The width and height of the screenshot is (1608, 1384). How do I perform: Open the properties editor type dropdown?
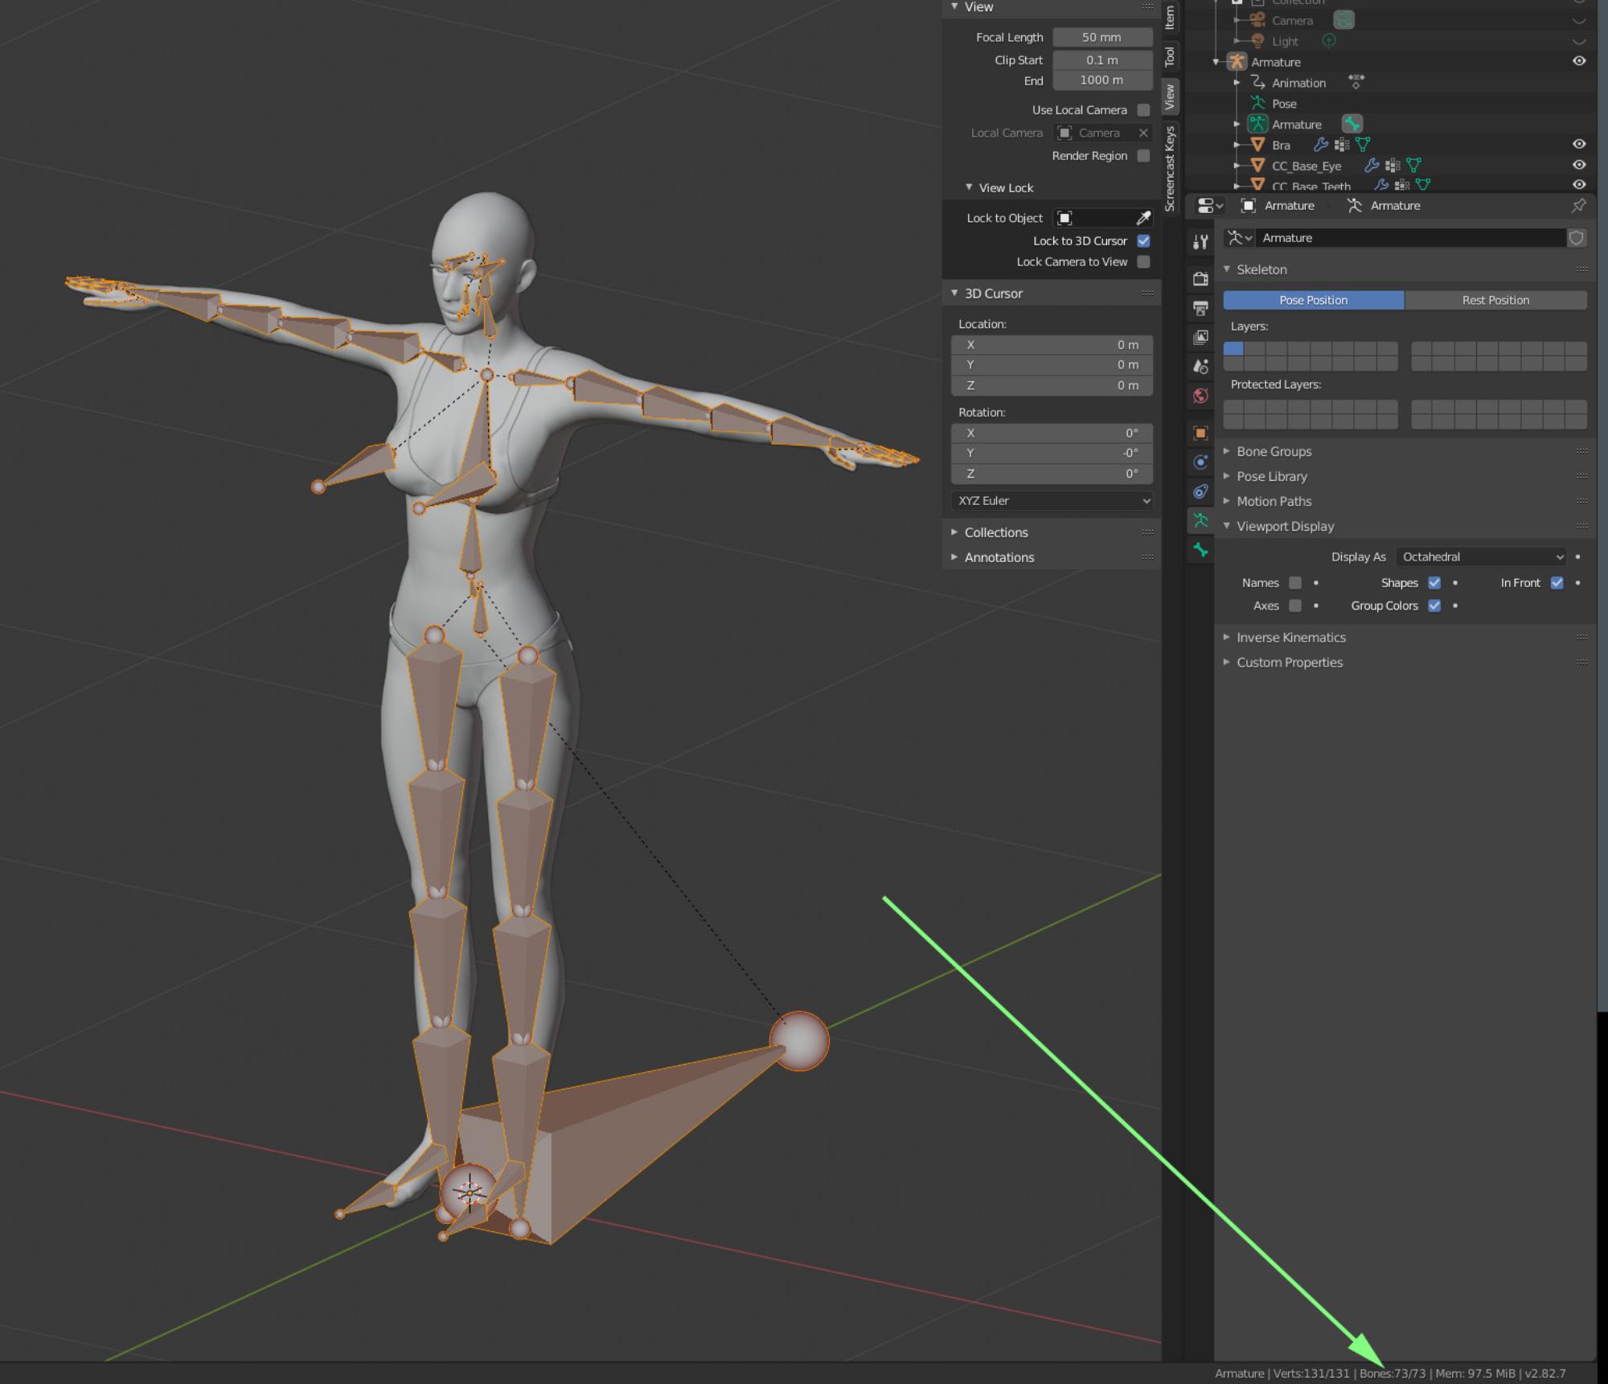tap(1209, 206)
